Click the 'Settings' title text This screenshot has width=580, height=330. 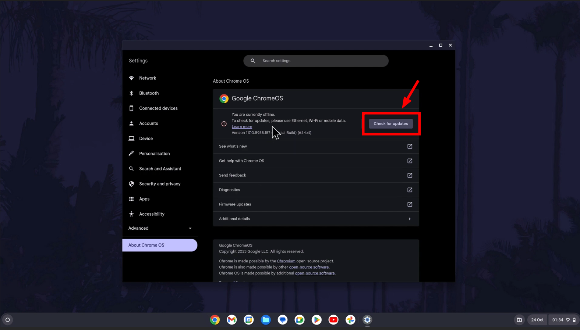tap(138, 61)
